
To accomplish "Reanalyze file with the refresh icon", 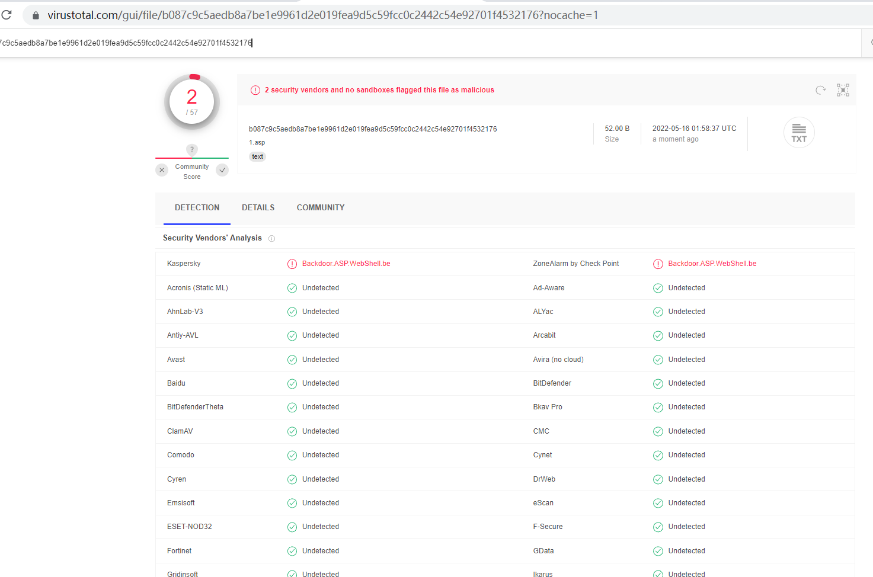I will point(820,90).
